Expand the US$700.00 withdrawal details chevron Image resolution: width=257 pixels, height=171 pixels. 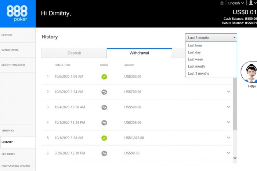click(229, 92)
